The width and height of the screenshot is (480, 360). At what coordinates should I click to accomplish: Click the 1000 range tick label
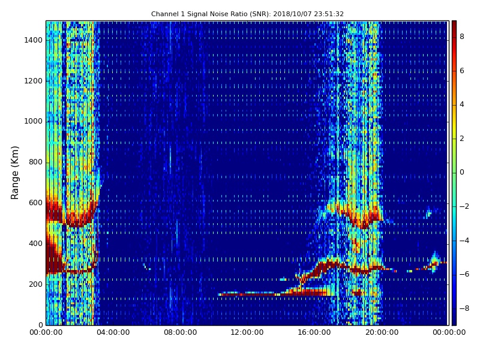pyautogui.click(x=34, y=122)
